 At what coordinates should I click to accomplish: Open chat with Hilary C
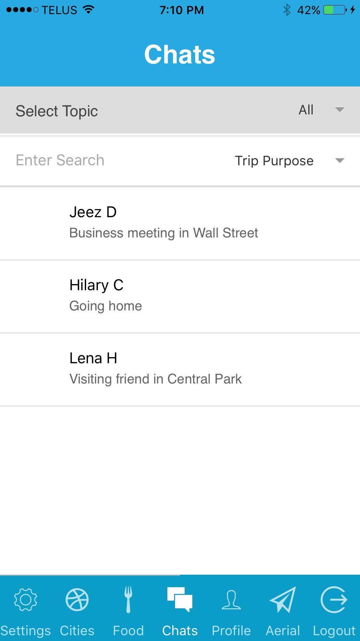[x=180, y=296]
